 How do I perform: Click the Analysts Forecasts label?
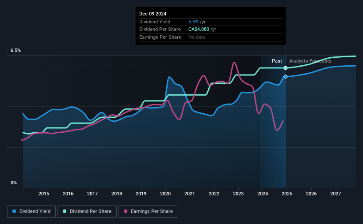tap(310, 61)
